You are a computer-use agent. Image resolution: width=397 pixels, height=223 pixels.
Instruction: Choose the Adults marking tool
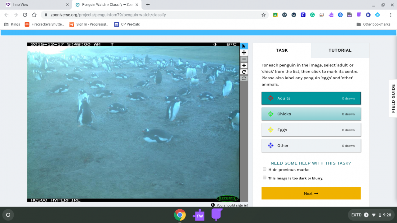click(x=311, y=98)
